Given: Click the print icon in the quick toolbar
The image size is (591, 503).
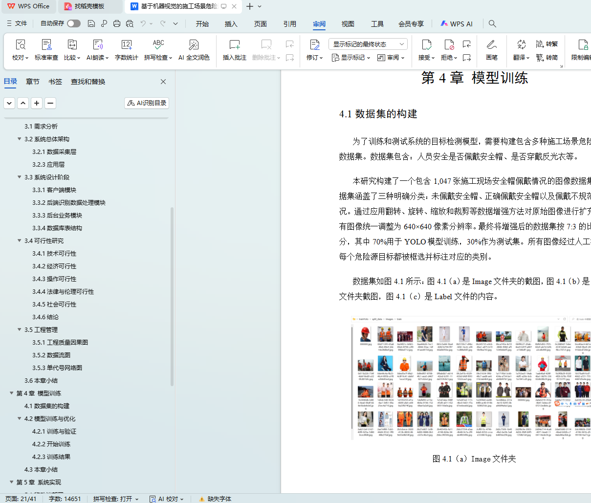Looking at the screenshot, I should pos(117,23).
